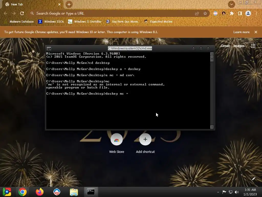Open the Windows ISOs bookmark
262x197 pixels.
click(51, 22)
